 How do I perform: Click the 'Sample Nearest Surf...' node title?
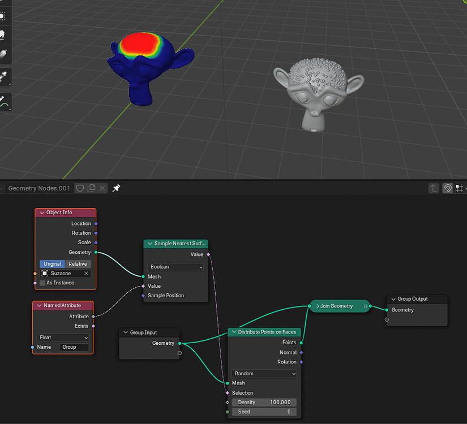[x=179, y=244]
